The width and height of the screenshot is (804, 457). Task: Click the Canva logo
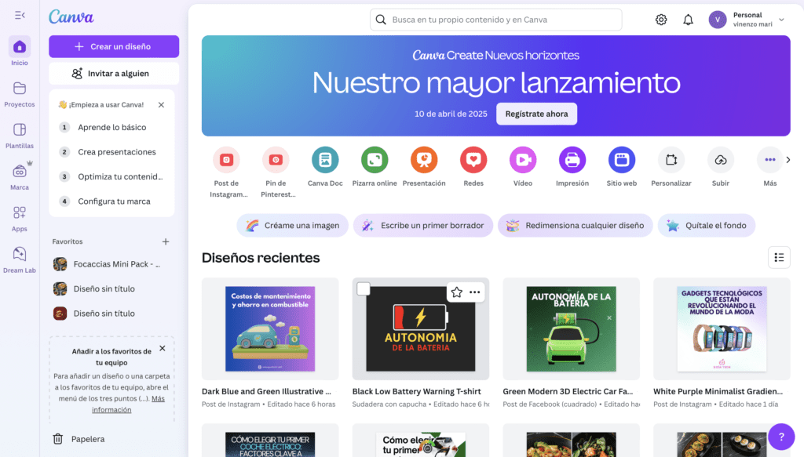tap(71, 17)
